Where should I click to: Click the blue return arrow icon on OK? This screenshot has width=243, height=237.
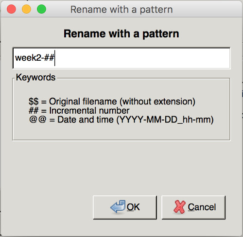point(118,206)
